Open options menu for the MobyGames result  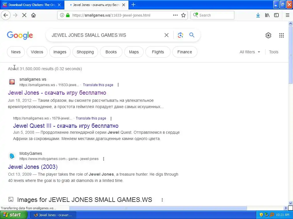tap(104, 159)
